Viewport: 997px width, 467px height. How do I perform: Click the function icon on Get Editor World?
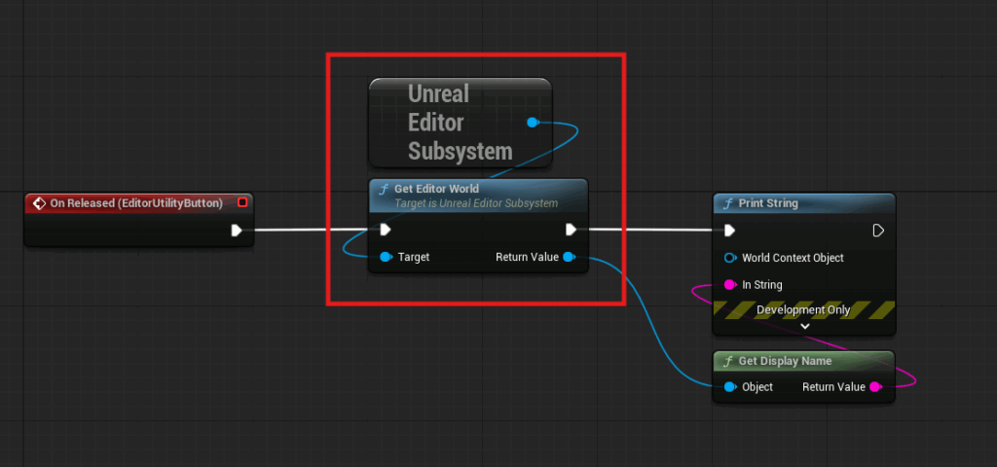pyautogui.click(x=384, y=189)
